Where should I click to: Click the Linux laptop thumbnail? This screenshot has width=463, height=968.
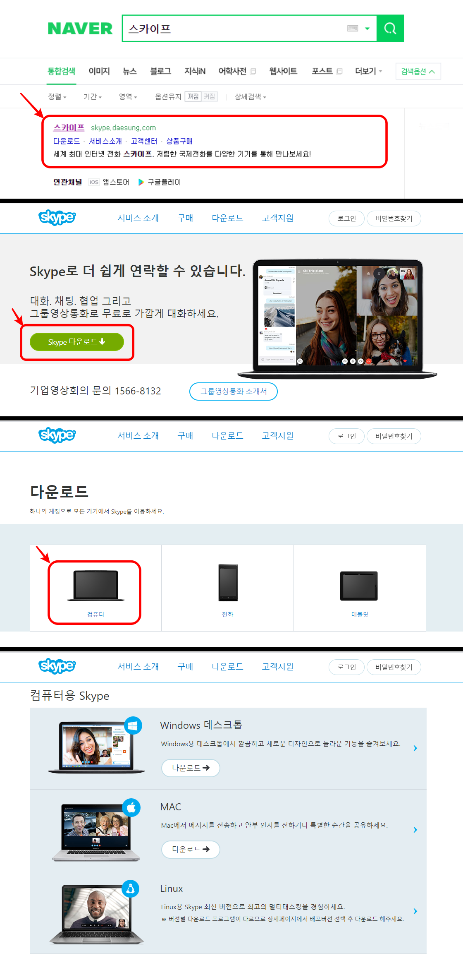pyautogui.click(x=96, y=914)
